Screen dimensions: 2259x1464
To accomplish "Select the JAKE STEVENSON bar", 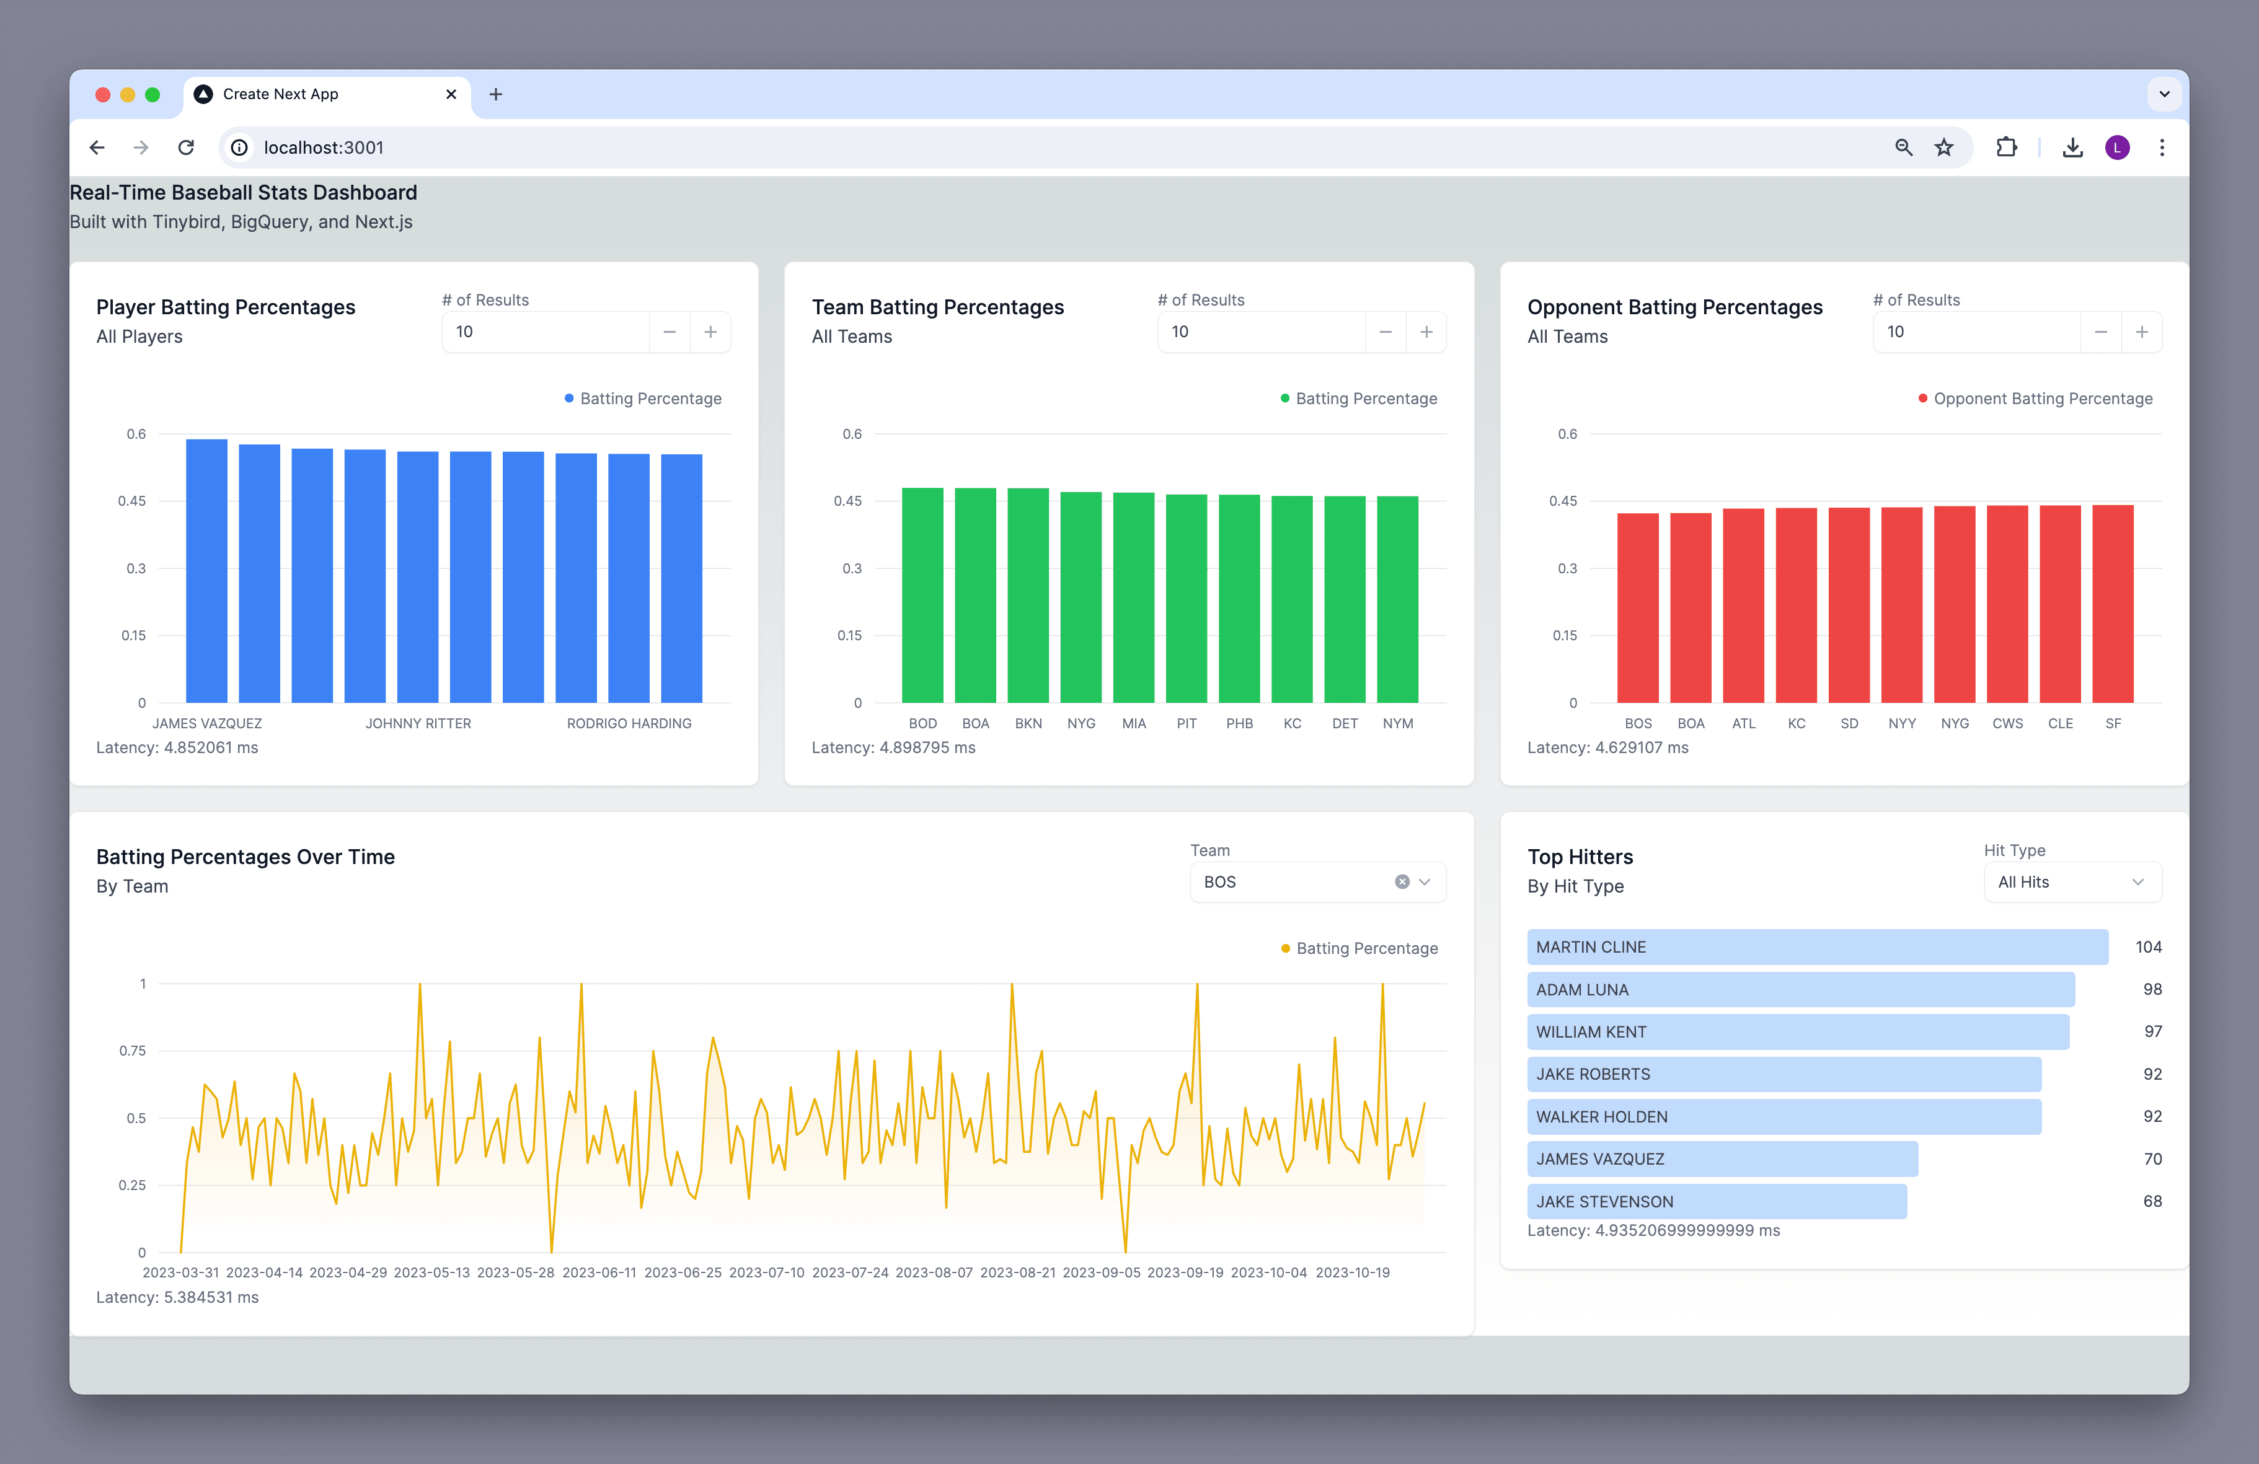I will tap(1717, 1201).
